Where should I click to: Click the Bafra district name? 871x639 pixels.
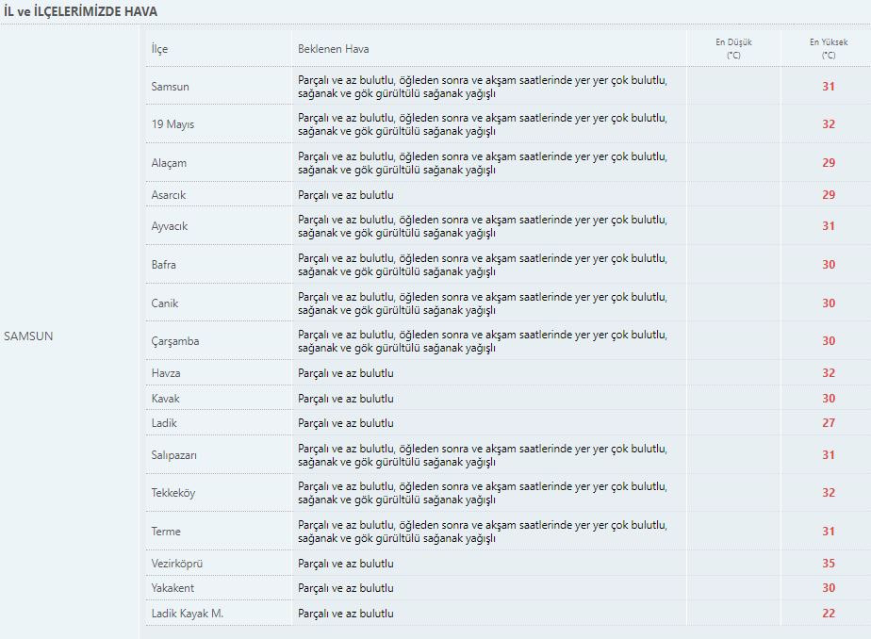coord(163,265)
